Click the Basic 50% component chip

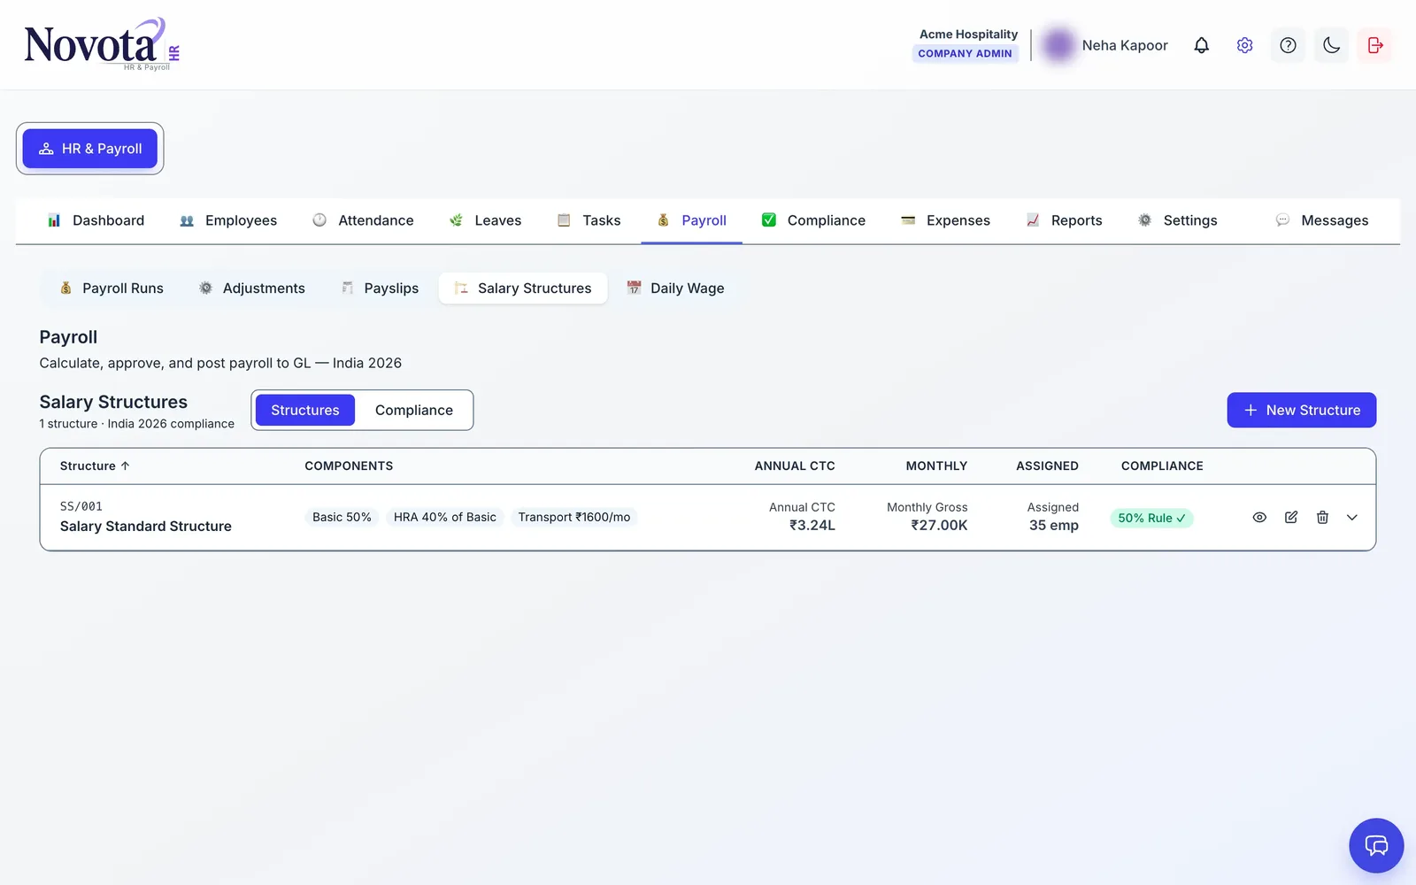(342, 517)
